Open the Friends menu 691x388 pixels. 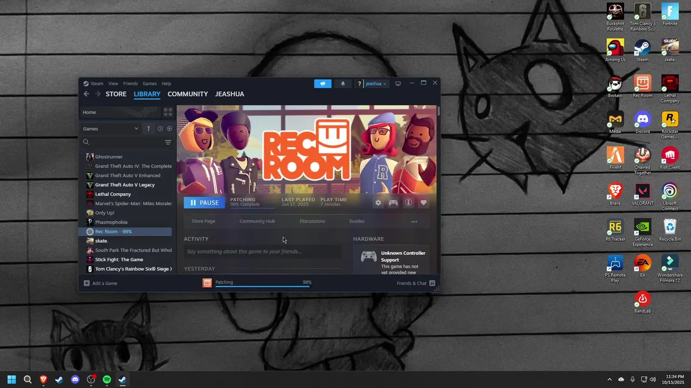(130, 84)
